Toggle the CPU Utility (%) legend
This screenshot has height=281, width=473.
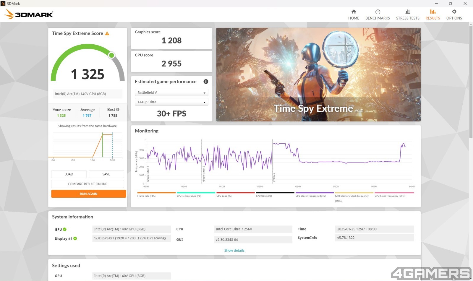(275, 194)
